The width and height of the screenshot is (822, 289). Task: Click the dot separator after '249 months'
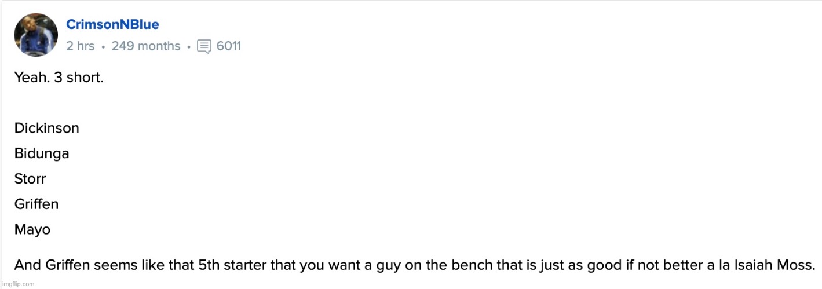click(x=189, y=47)
